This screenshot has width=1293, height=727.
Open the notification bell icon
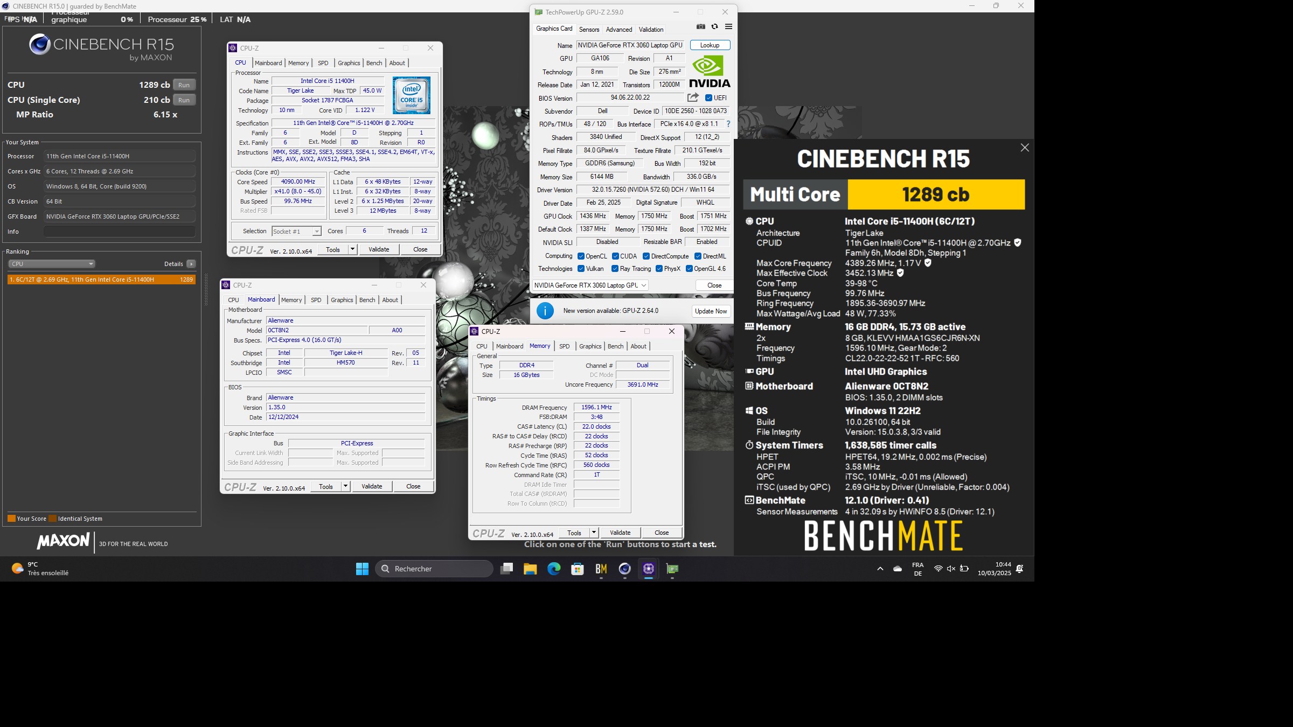coord(1019,569)
